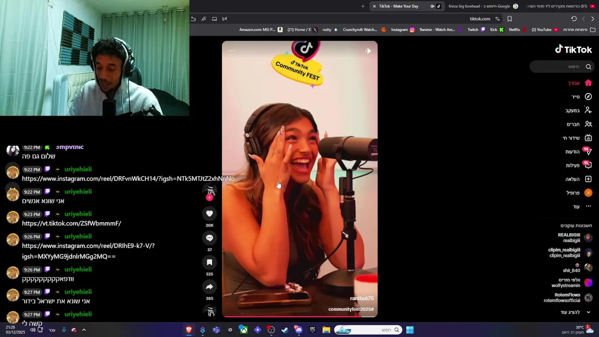Open Messages with 14 badge
The height and width of the screenshot is (337, 599).
coord(578,152)
